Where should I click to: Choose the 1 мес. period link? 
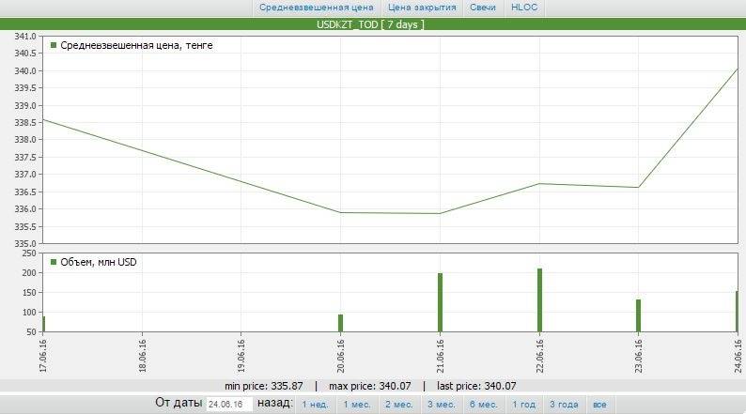point(357,404)
